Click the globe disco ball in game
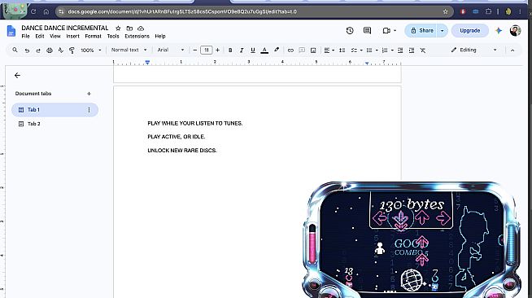The height and width of the screenshot is (298, 532). (x=412, y=279)
